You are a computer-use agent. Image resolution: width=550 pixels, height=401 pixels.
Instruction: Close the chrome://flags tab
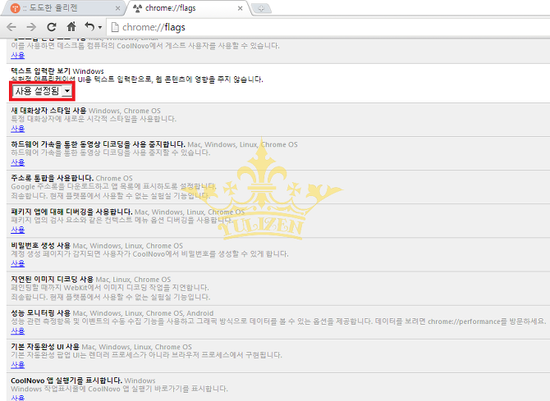click(x=241, y=8)
